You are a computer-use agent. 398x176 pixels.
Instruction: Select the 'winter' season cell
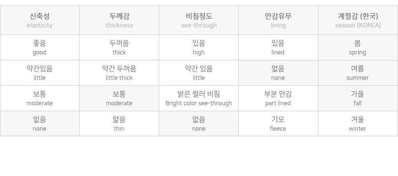(x=358, y=124)
